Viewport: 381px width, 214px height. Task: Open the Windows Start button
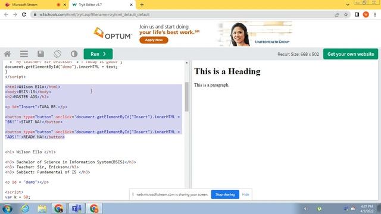coord(7,209)
